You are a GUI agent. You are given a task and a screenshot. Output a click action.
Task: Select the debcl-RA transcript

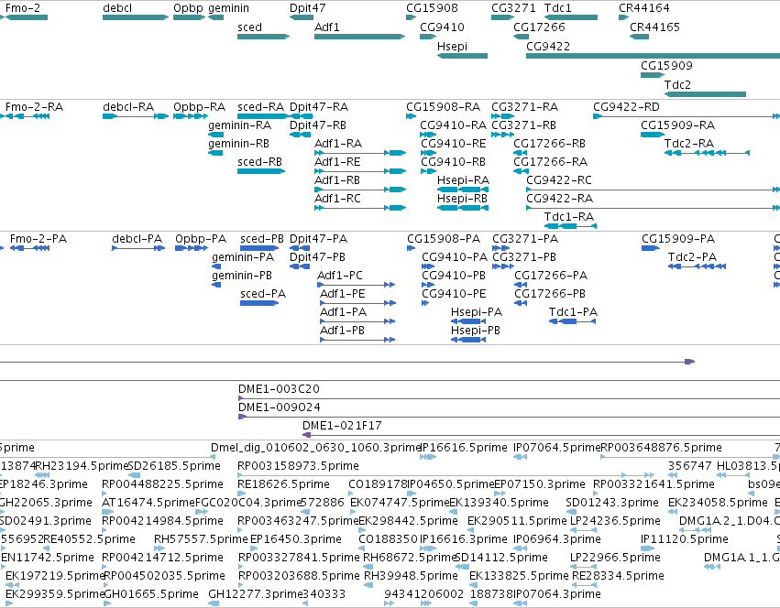pyautogui.click(x=136, y=116)
